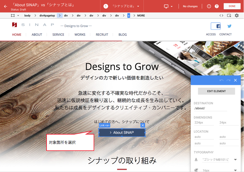Click the Designs to Grow heading
This screenshot has width=244, height=172.
[x=122, y=67]
